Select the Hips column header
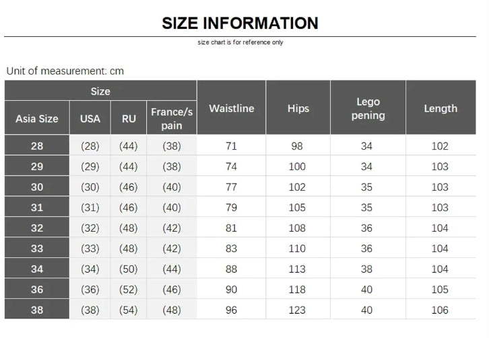The height and width of the screenshot is (338, 489). 298,108
